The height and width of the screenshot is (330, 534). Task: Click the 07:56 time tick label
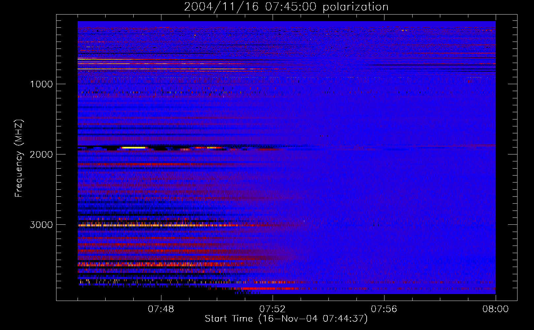point(384,309)
